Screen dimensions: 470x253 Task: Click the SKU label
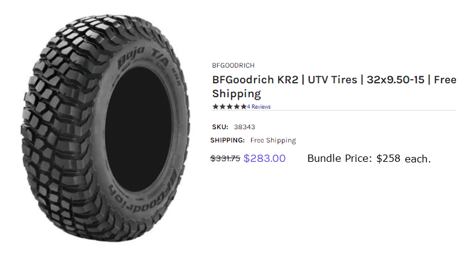pyautogui.click(x=219, y=127)
